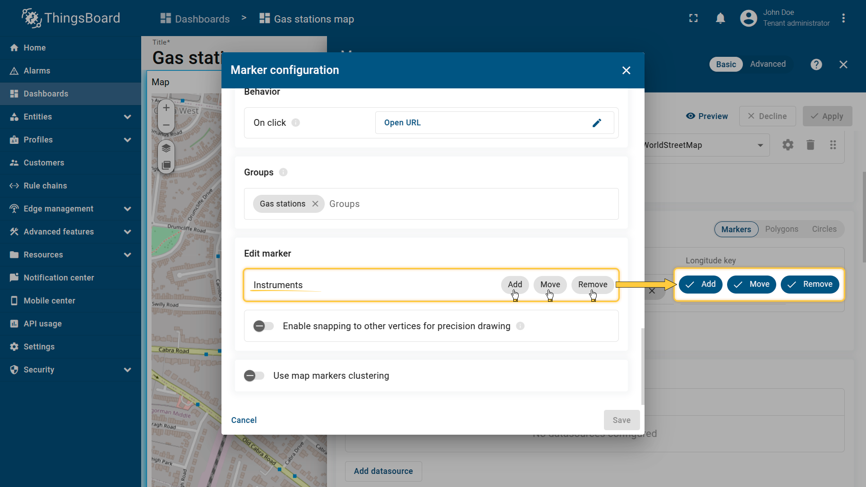The image size is (866, 487).
Task: Open the help question mark icon
Action: pos(816,64)
